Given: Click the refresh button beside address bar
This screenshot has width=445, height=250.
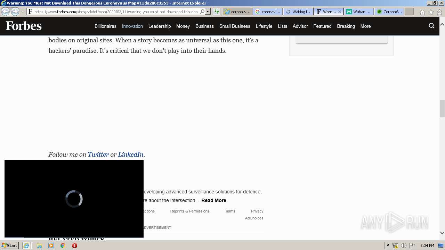Looking at the screenshot, I should (217, 11).
